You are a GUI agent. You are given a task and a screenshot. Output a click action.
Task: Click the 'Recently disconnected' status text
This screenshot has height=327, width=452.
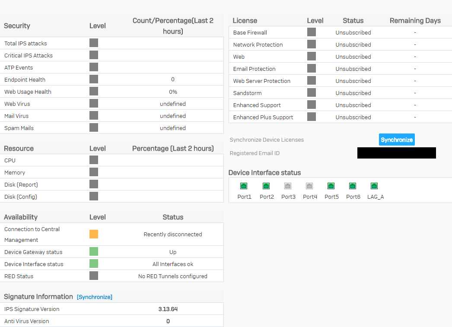click(173, 235)
